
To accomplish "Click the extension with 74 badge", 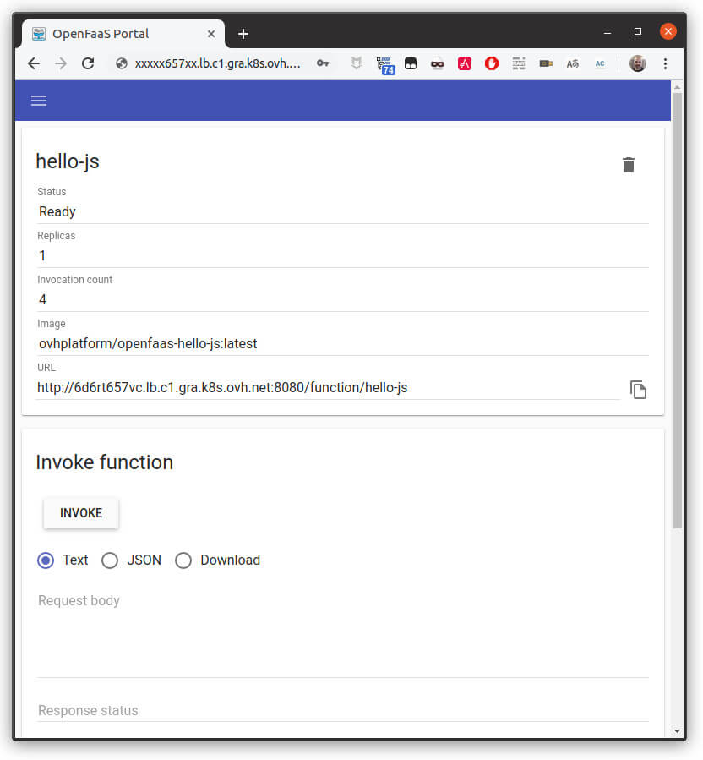I will click(385, 64).
